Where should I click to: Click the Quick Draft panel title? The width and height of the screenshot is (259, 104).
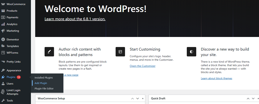pos(158,98)
